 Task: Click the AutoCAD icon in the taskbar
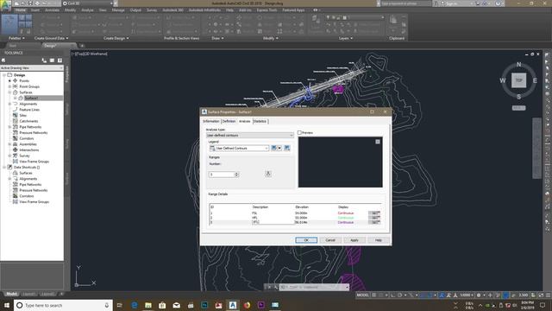tap(233, 305)
